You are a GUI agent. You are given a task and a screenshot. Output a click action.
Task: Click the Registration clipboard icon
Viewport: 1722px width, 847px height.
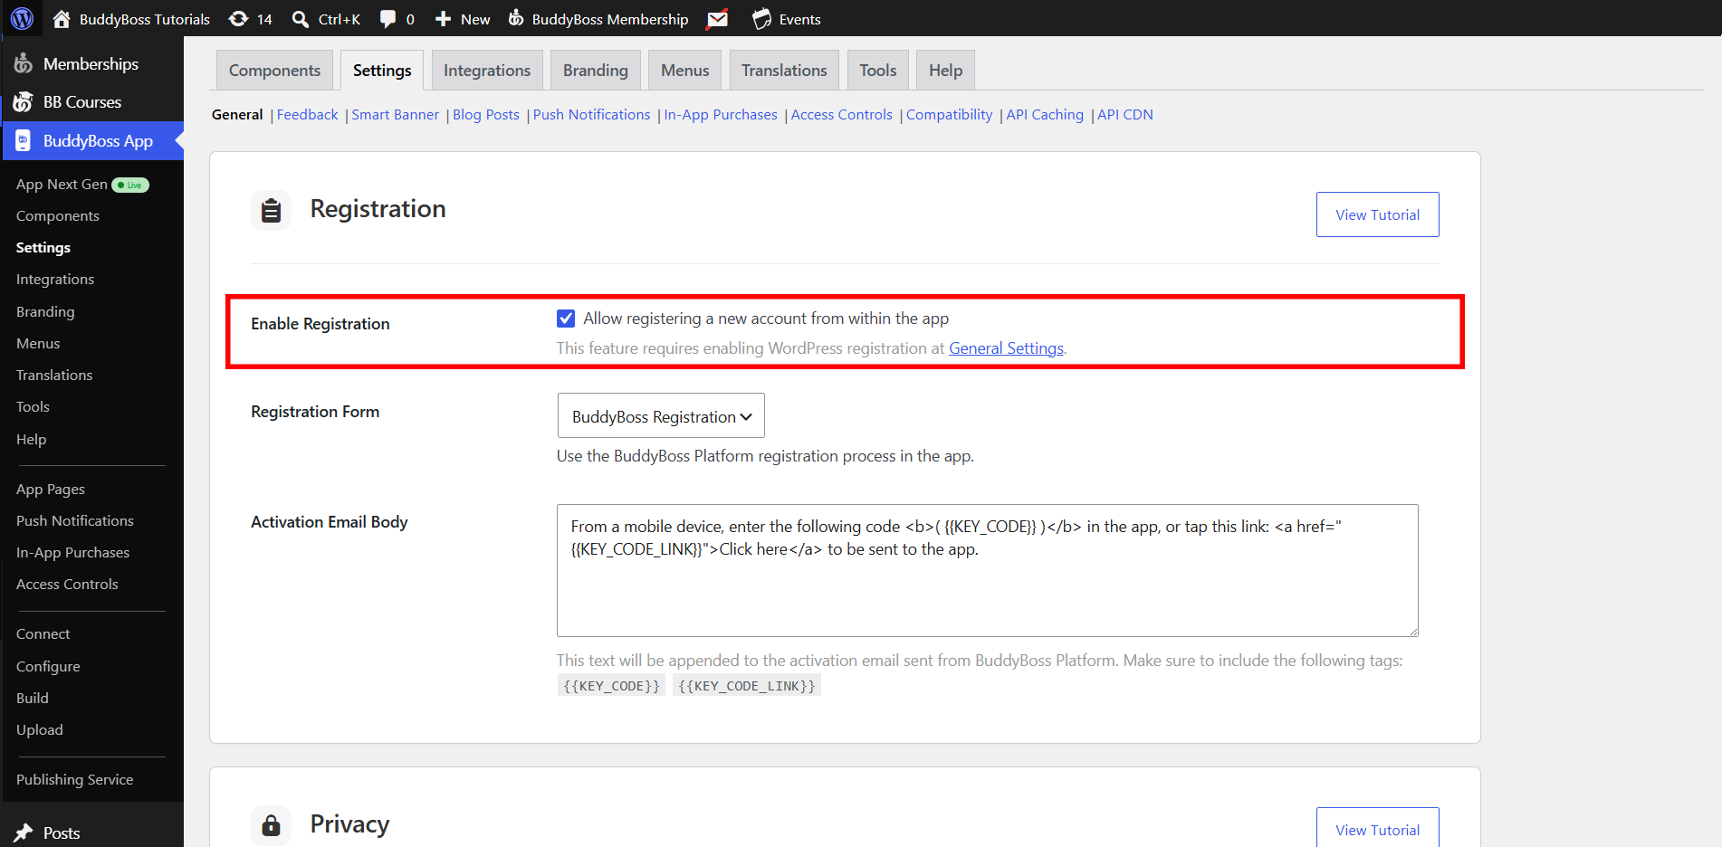tap(271, 210)
